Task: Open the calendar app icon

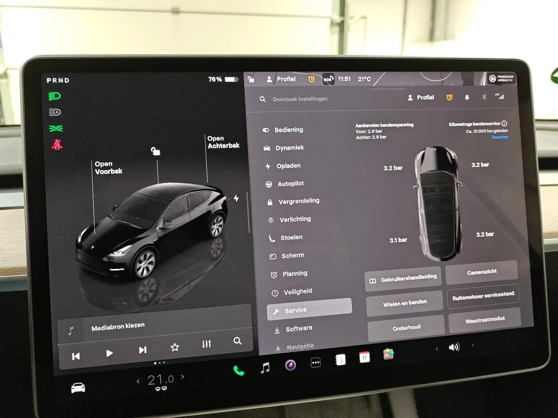Action: (x=364, y=357)
